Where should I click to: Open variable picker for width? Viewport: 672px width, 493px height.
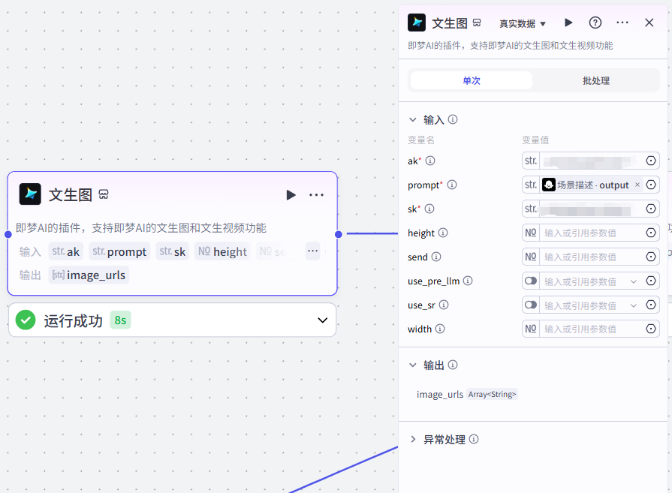tap(650, 329)
